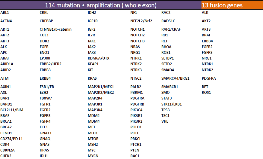Click the STK11/LKB1 entry
This screenshot has height=159, width=263.
point(171,104)
